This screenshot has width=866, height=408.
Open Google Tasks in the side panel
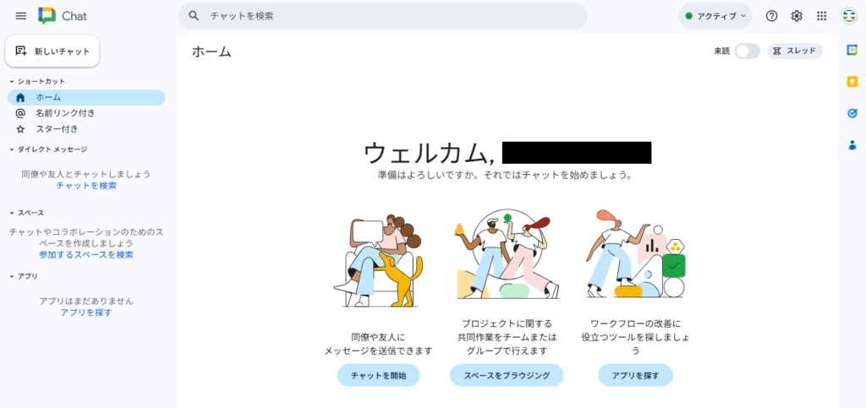click(852, 113)
